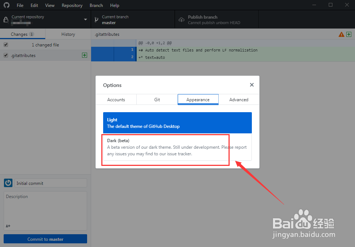
Task: Uncheck the .gitattributes file checkbox
Action: pyautogui.click(x=6, y=55)
